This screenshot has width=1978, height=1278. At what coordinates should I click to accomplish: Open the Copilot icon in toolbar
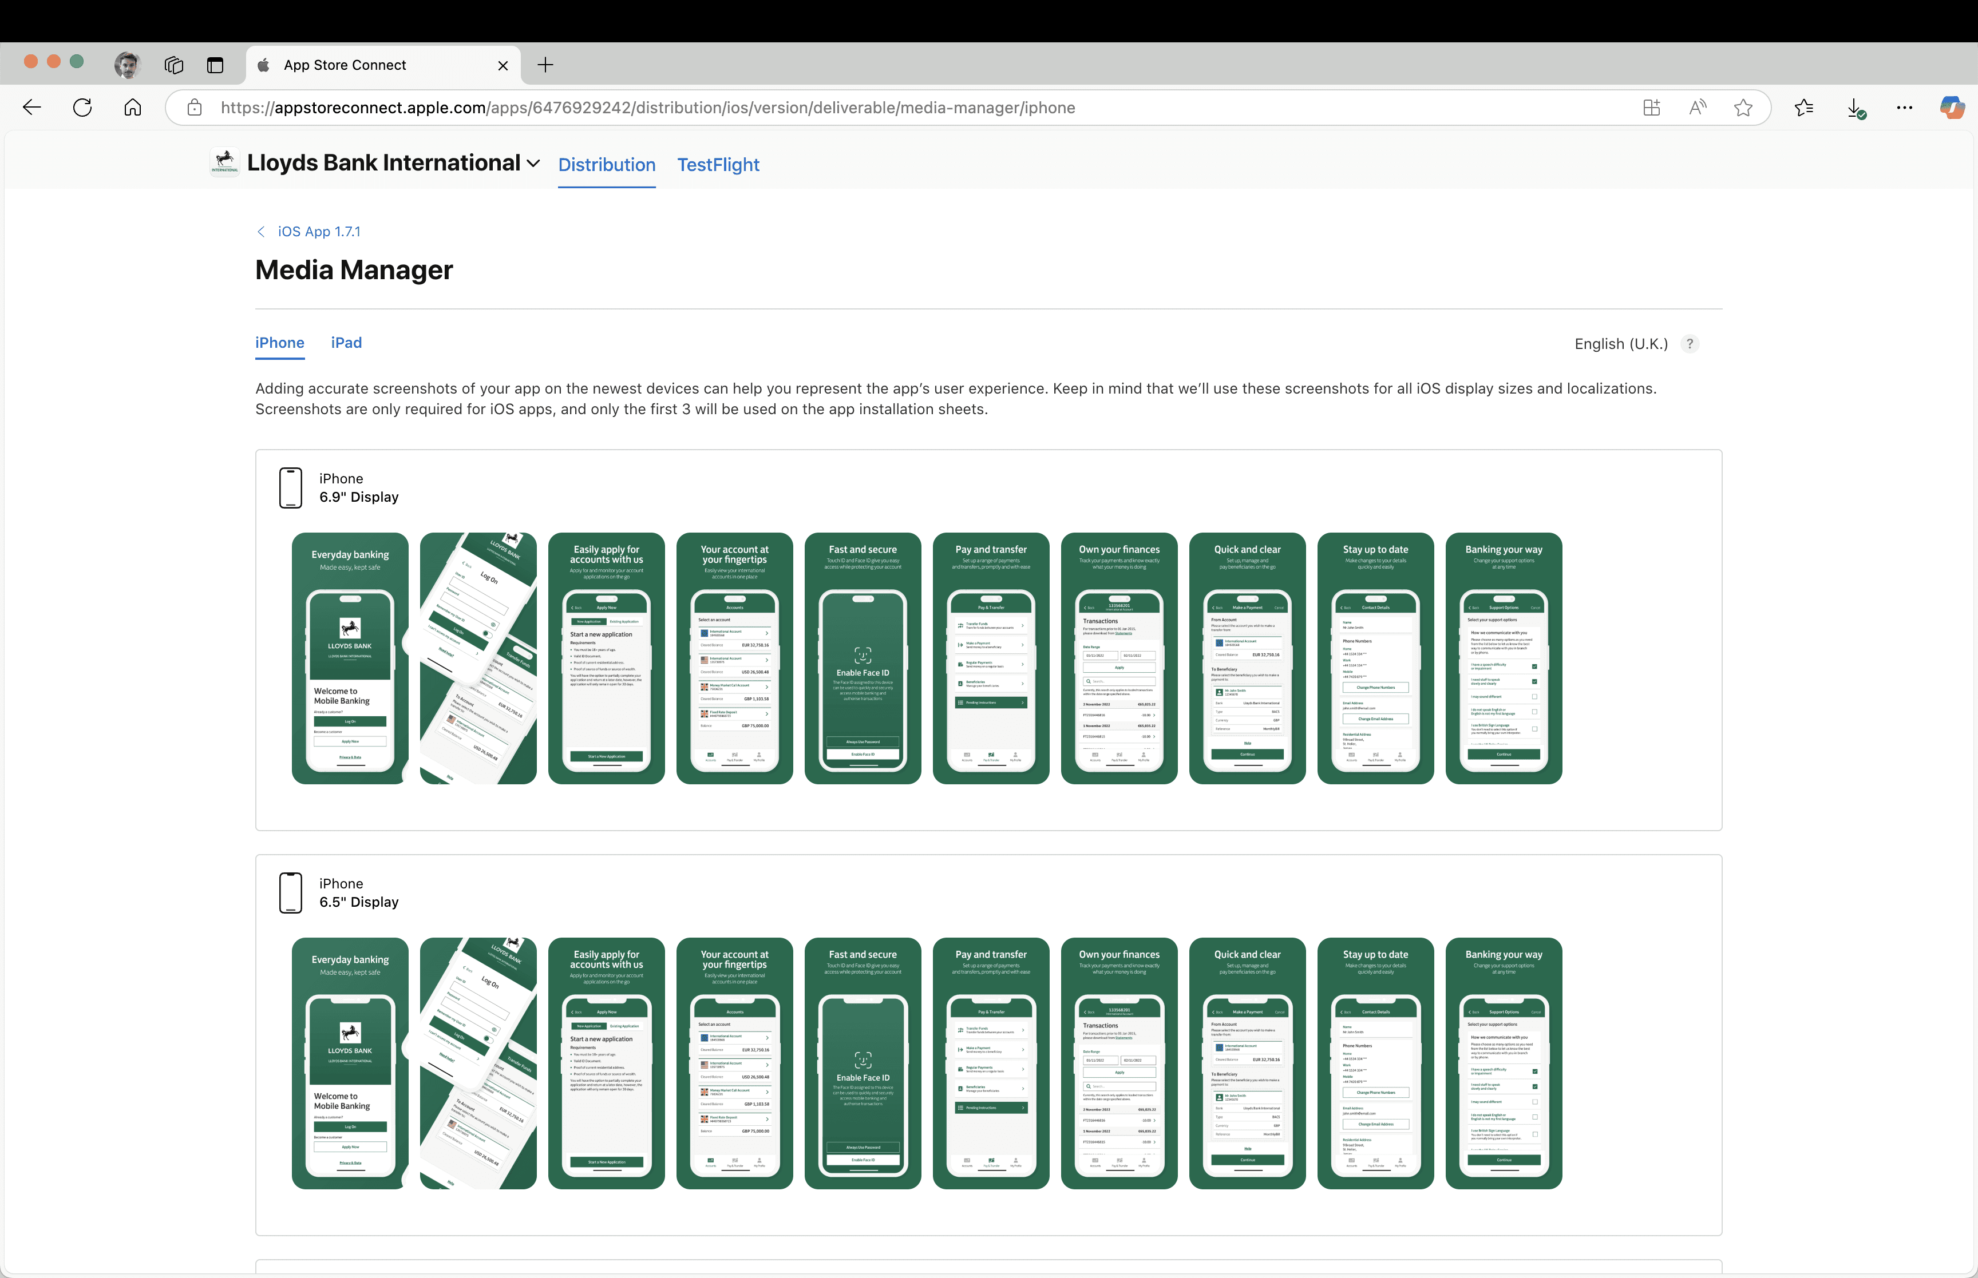point(1952,107)
